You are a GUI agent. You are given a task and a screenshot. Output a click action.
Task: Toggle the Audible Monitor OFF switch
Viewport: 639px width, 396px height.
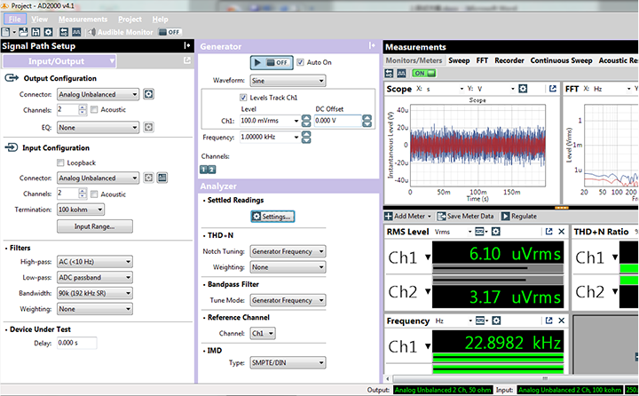(170, 32)
